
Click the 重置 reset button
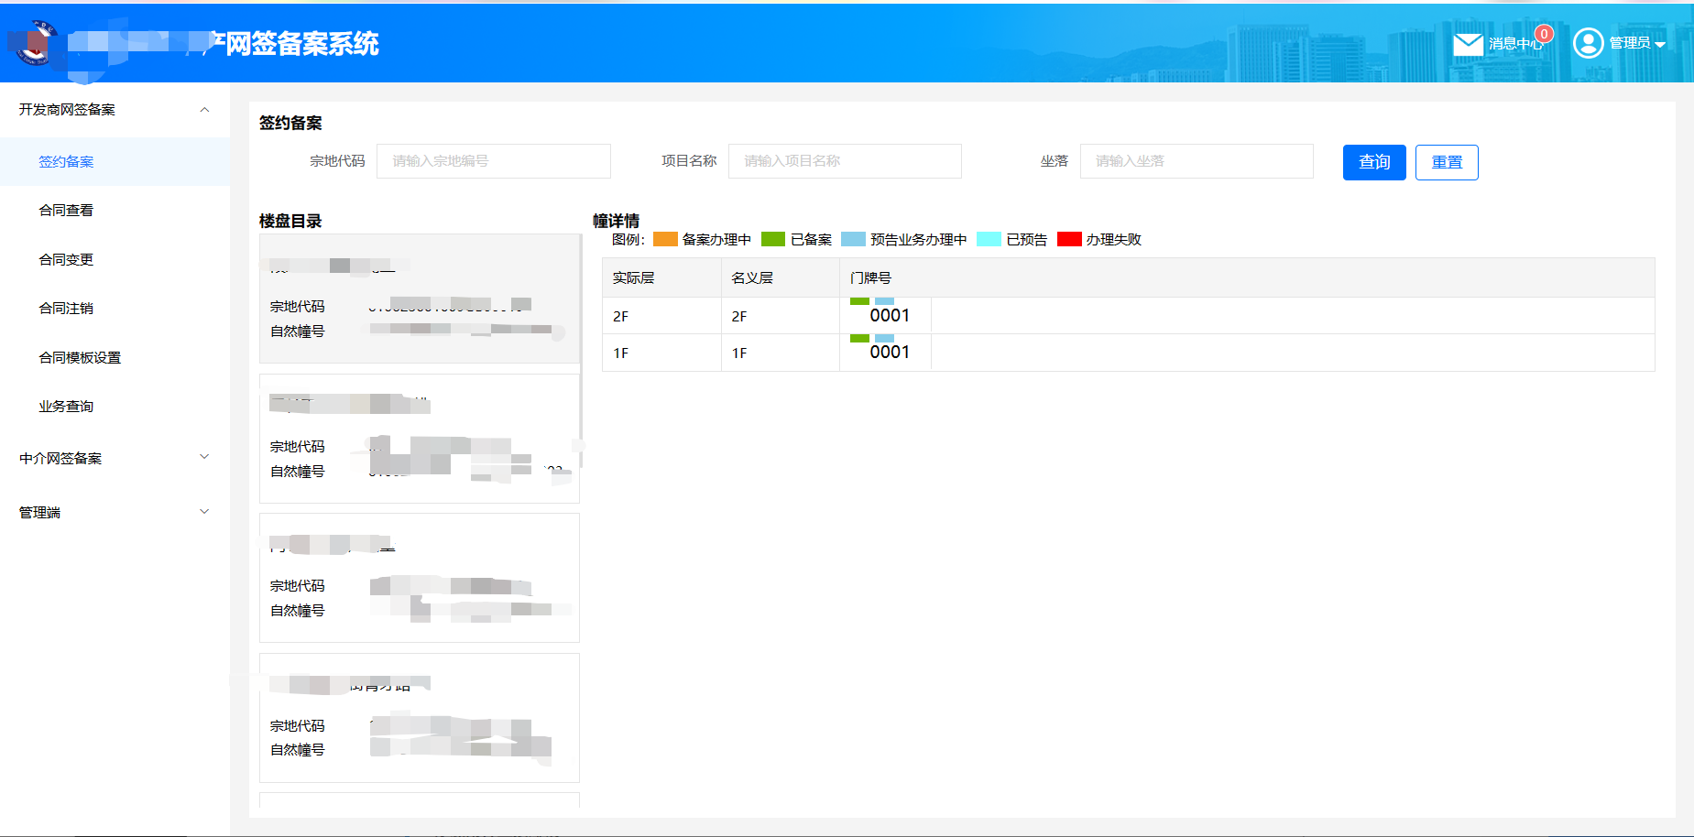1447,162
